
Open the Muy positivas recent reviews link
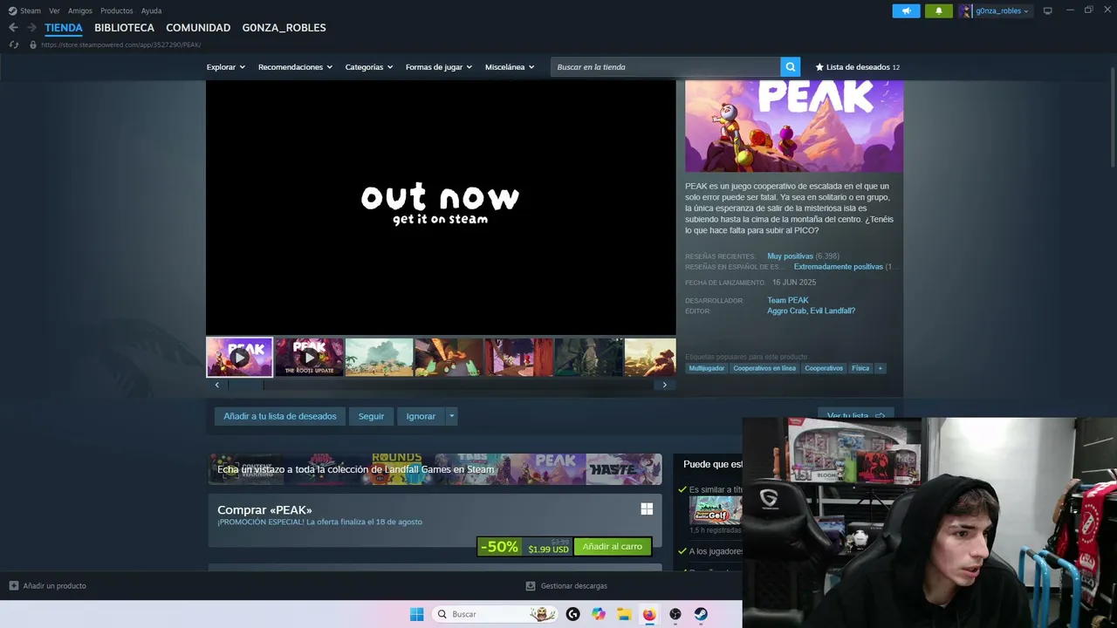(x=790, y=256)
